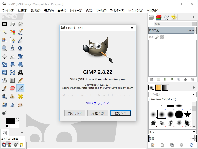Select the Shear tool

point(12,64)
